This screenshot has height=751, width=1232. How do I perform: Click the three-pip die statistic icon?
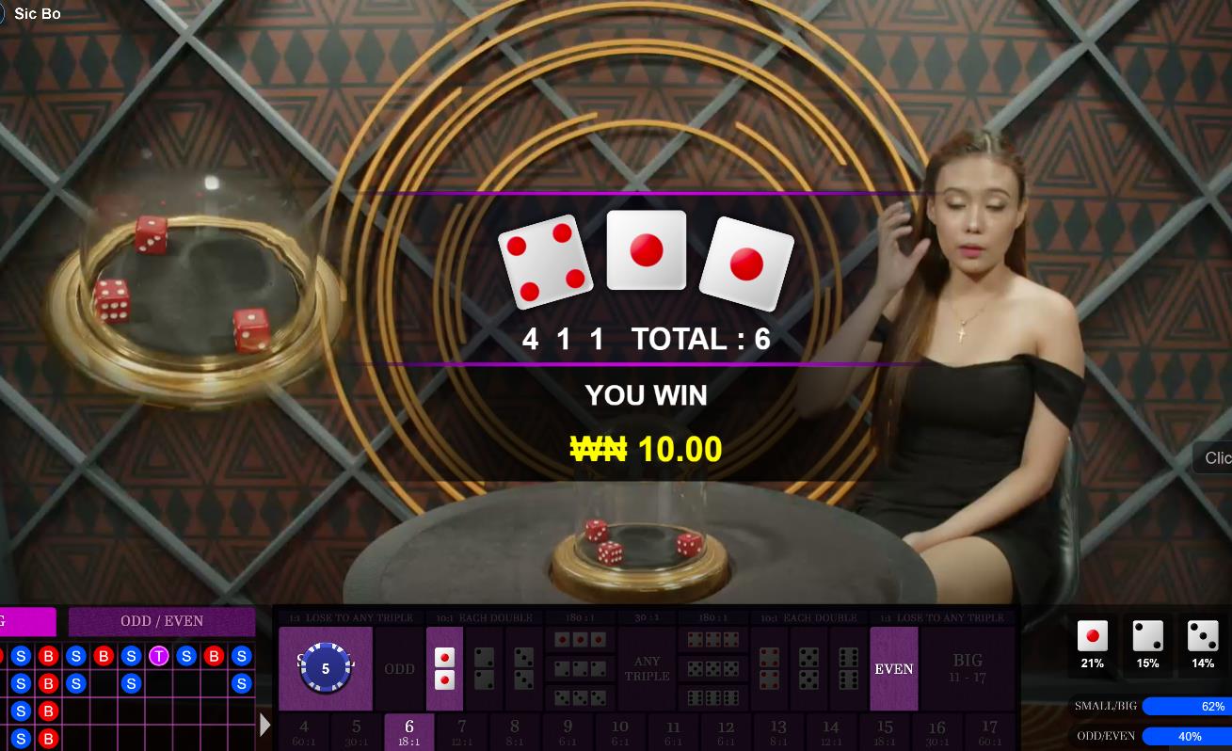[1203, 636]
